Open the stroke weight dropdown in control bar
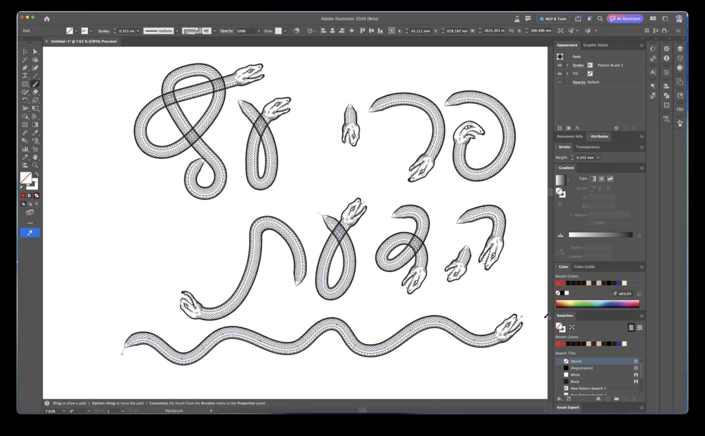705x436 pixels. 138,31
